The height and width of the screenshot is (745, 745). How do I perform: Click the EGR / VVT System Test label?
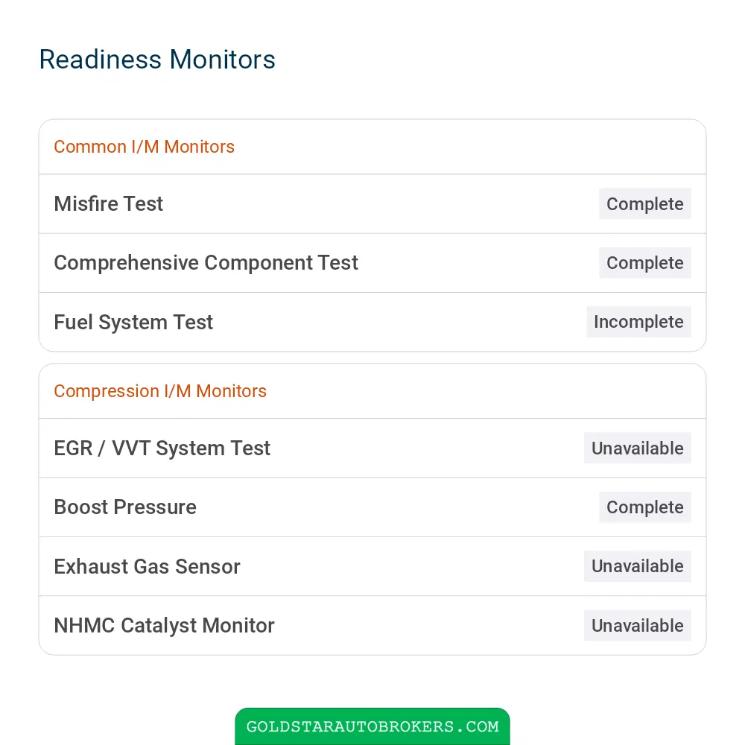click(x=162, y=448)
